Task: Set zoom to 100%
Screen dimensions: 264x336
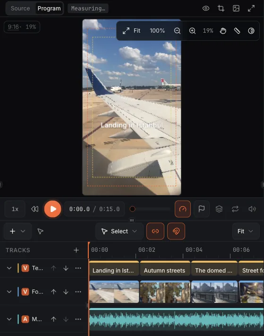Action: (157, 31)
